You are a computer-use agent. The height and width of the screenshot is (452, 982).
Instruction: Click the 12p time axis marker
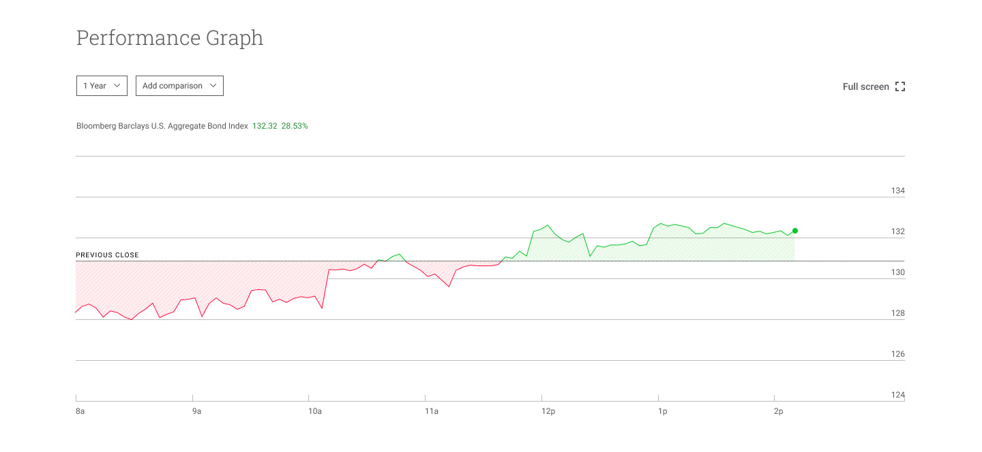click(548, 411)
